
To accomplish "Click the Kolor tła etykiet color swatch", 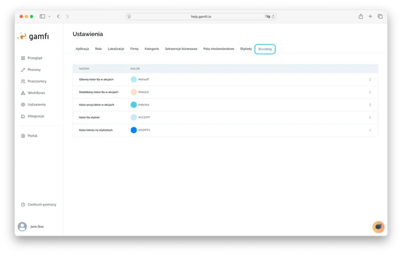I will tap(134, 117).
